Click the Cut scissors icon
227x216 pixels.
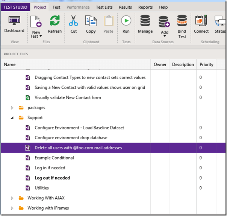coord(74,23)
